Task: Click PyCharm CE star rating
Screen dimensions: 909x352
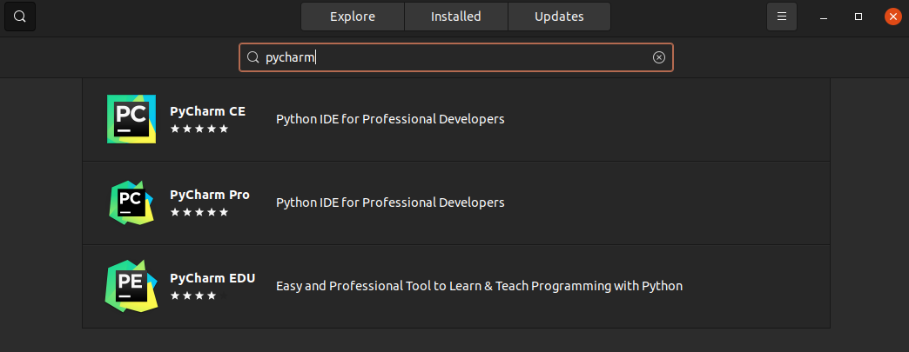Action: pyautogui.click(x=199, y=129)
